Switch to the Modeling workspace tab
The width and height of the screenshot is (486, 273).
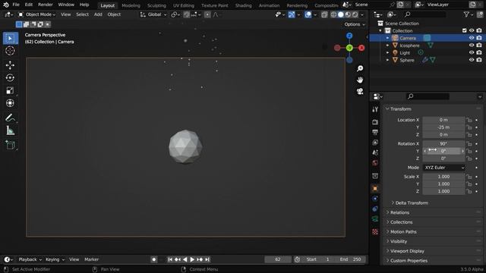[131, 5]
